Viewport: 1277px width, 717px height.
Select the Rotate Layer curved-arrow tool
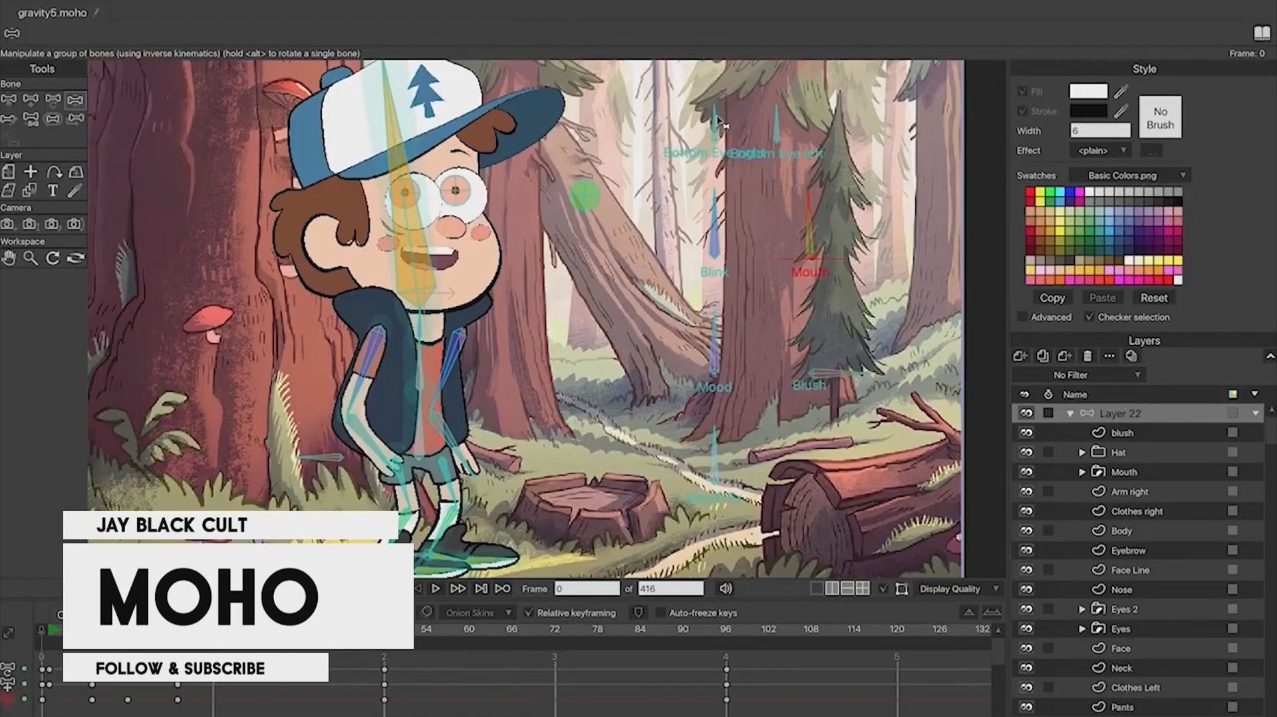coord(54,172)
